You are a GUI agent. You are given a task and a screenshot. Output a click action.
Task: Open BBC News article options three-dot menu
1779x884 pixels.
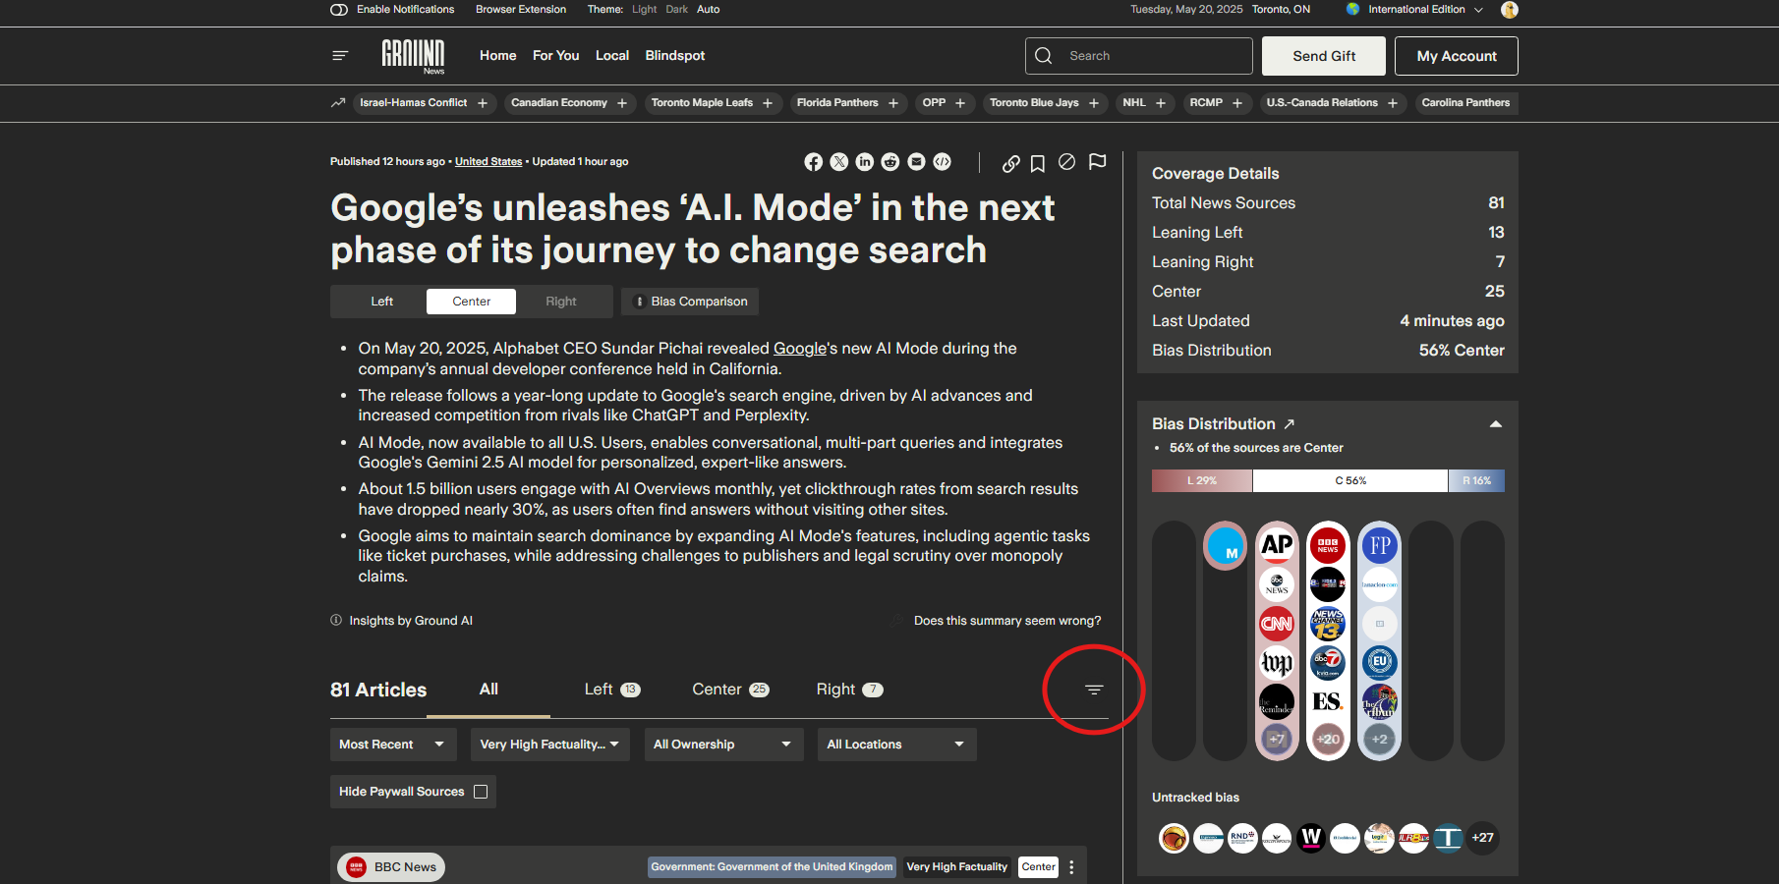(x=1071, y=867)
